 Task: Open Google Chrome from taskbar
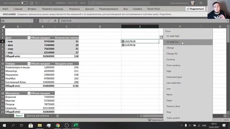(x=57, y=125)
